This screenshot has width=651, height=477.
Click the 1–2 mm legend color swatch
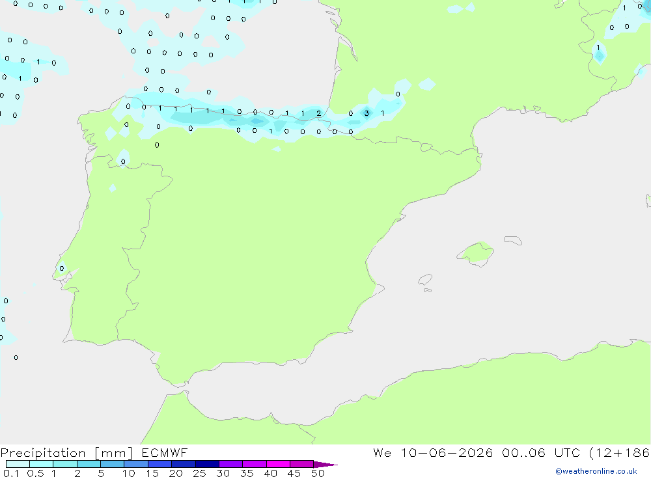tap(65, 464)
